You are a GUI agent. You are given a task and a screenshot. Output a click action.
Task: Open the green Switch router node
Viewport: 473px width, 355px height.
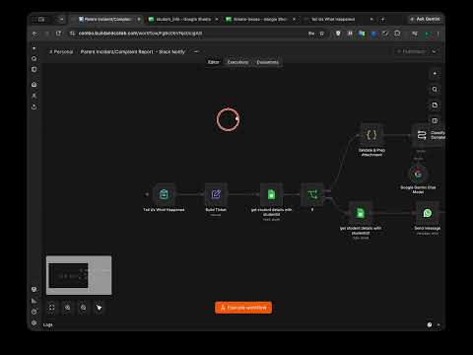click(312, 194)
